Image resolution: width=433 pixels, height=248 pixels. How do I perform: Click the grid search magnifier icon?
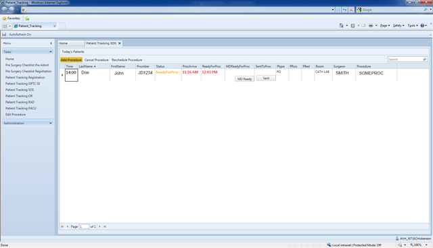tap(425, 59)
